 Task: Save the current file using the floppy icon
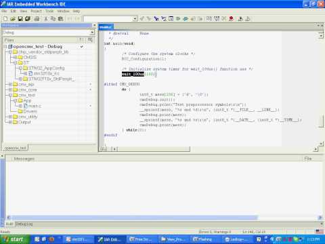click(20, 19)
